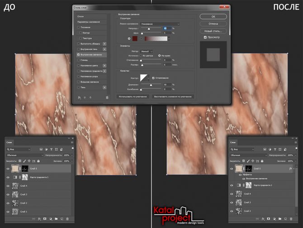Enable the Тиснение style checkbox

79,27
